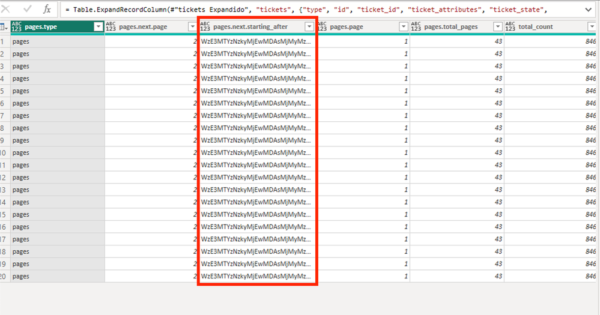
Task: Change data type icon of pages.total_pages column
Action: (416, 27)
